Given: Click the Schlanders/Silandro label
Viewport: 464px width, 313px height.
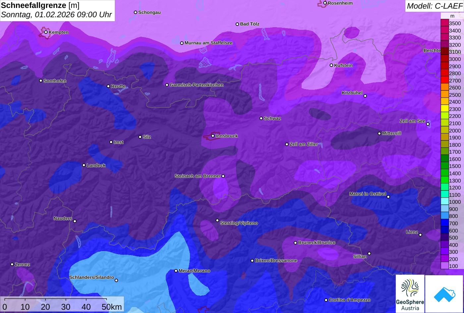Looking at the screenshot, I should pos(91,278).
